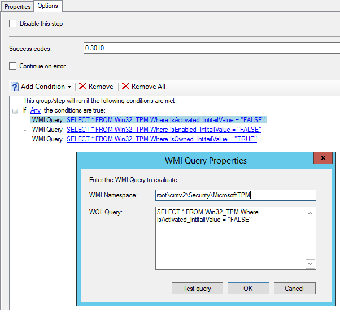Collapse the If Any conditions tree node
This screenshot has height=314, width=340.
pyautogui.click(x=15, y=110)
